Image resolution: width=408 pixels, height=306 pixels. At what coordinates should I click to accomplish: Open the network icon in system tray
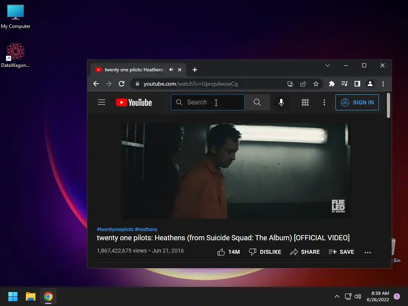click(x=348, y=296)
